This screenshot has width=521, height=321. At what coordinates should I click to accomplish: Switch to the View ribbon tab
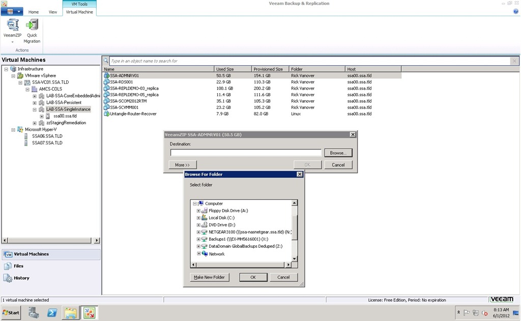click(53, 12)
